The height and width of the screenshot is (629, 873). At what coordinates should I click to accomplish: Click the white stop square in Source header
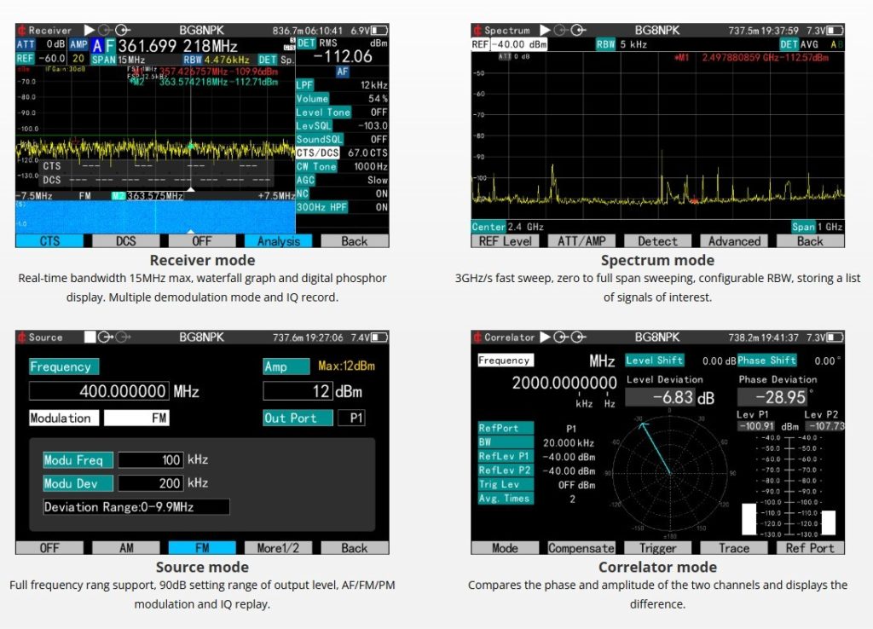(x=90, y=337)
